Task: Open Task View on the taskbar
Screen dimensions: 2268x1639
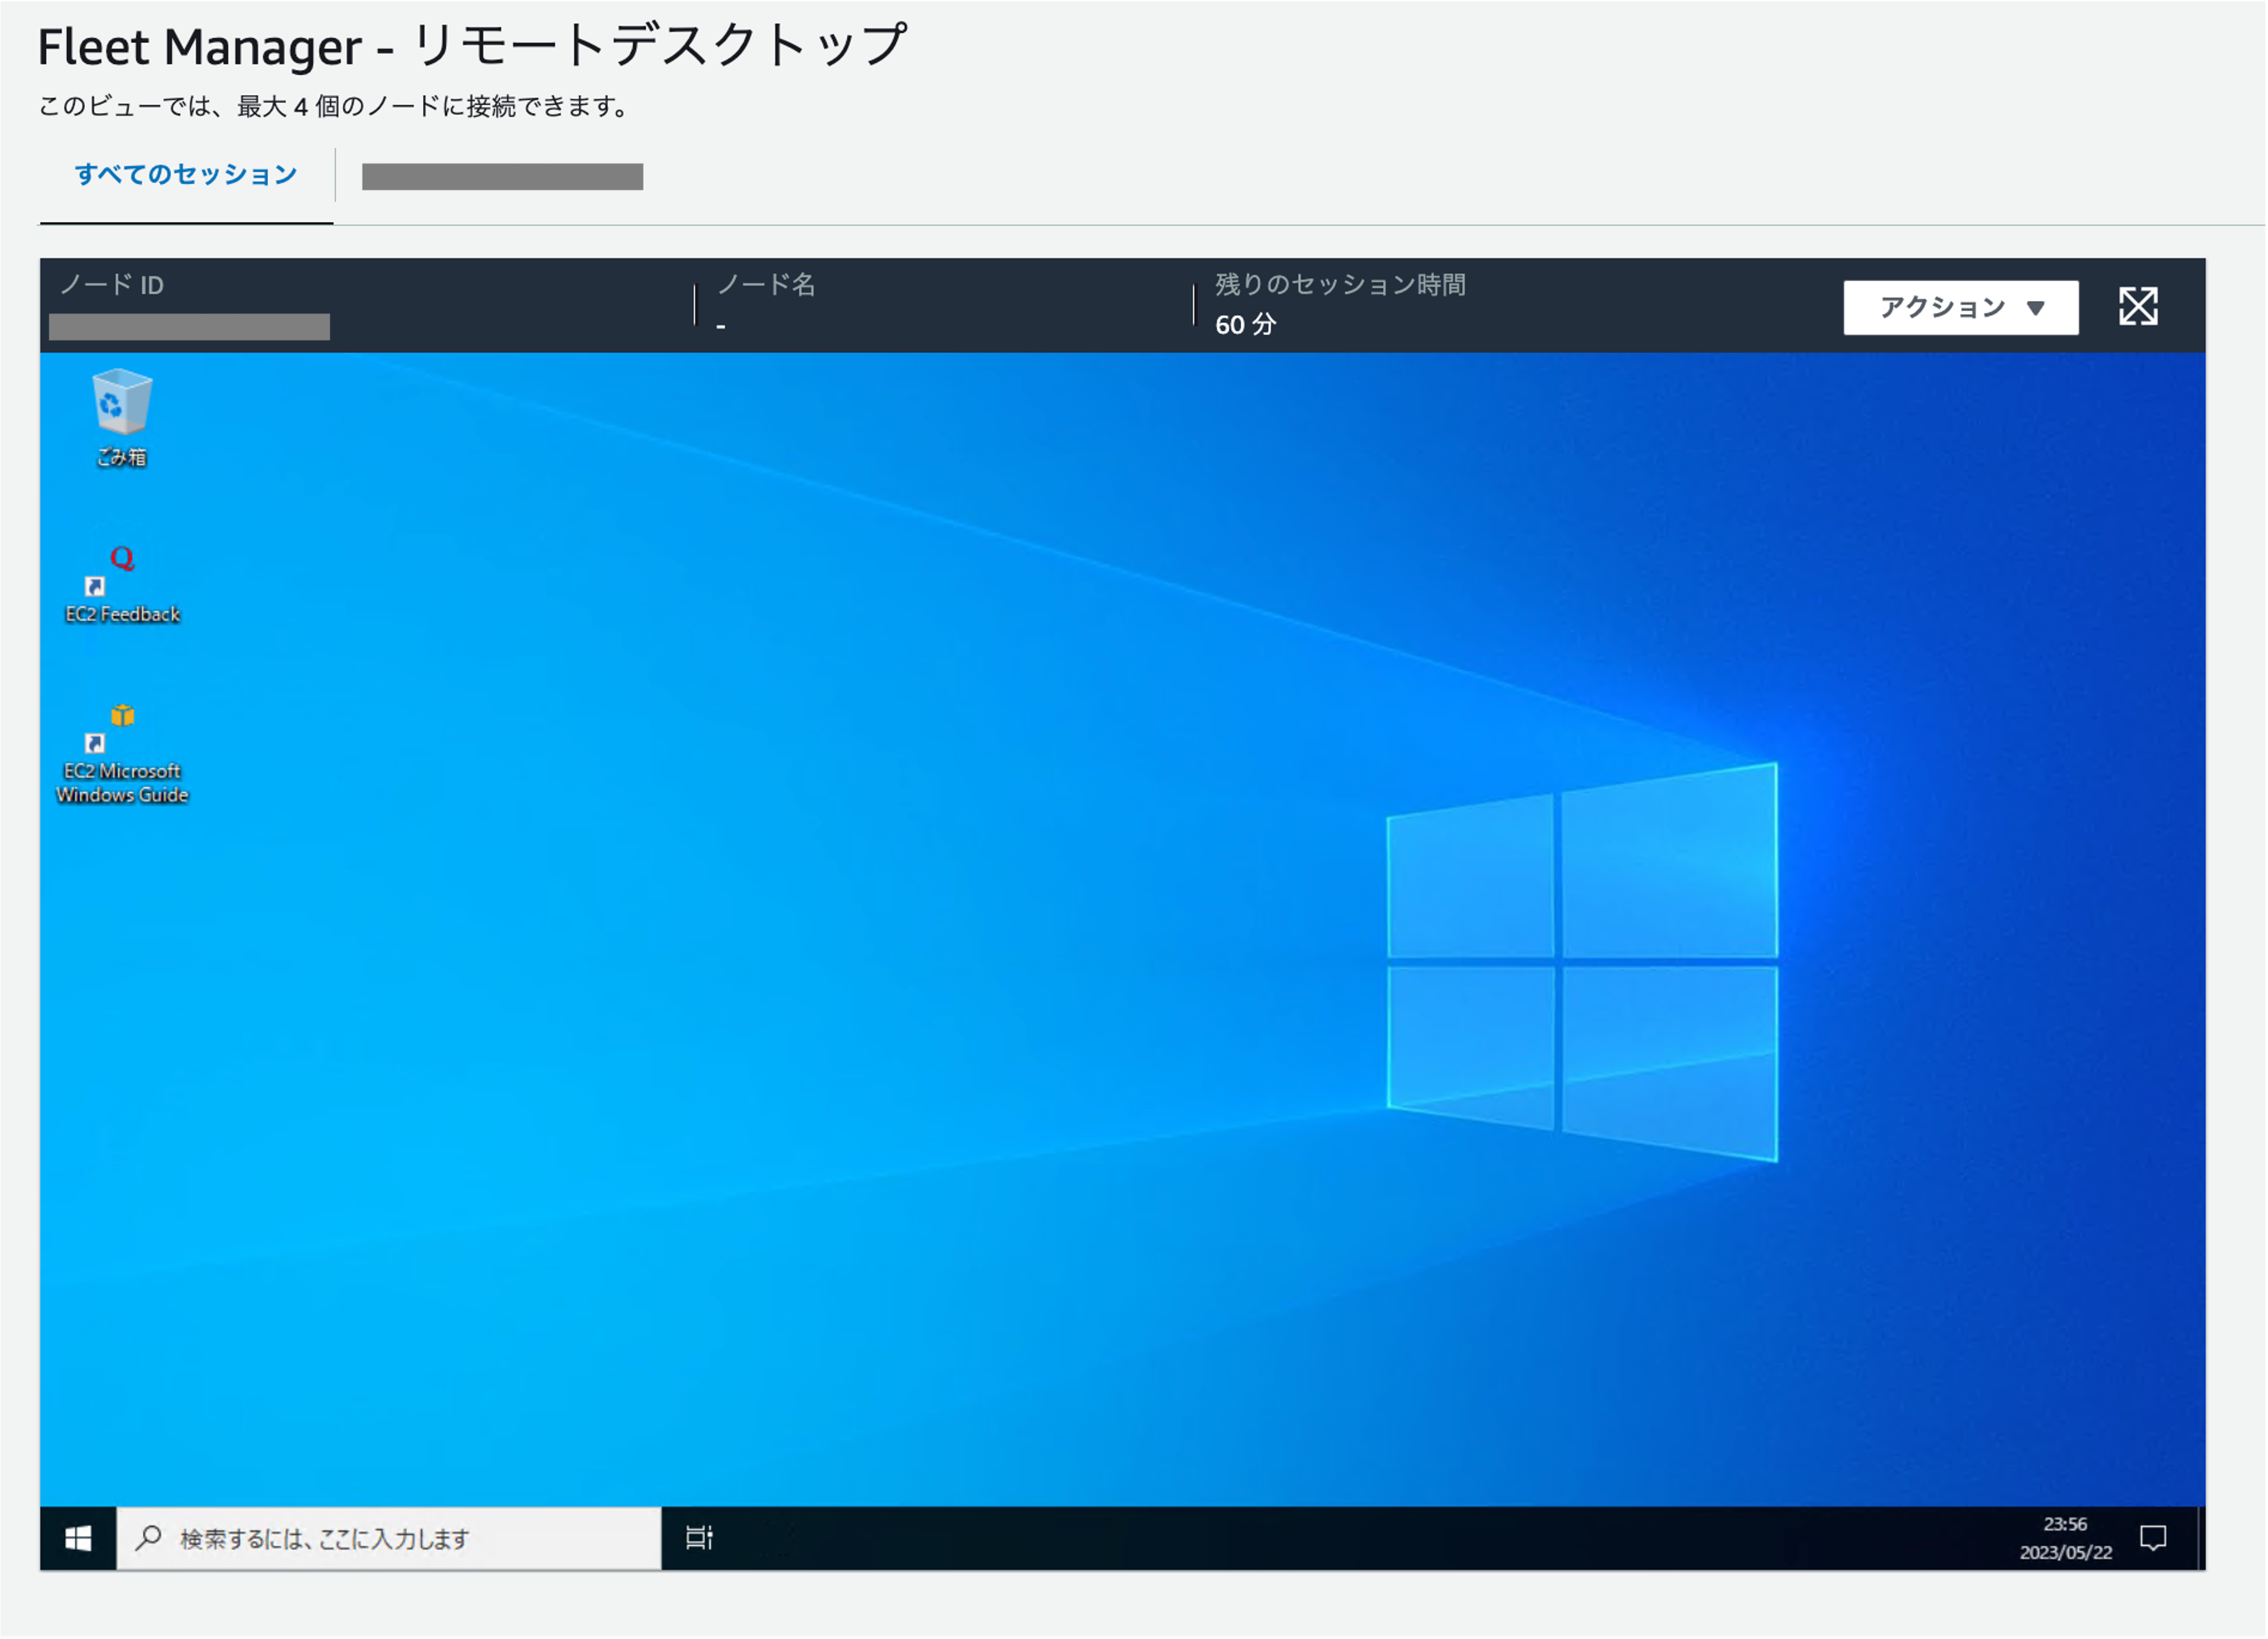Action: tap(699, 1539)
